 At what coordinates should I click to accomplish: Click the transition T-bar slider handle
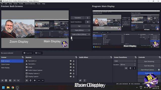click(x=71, y=38)
